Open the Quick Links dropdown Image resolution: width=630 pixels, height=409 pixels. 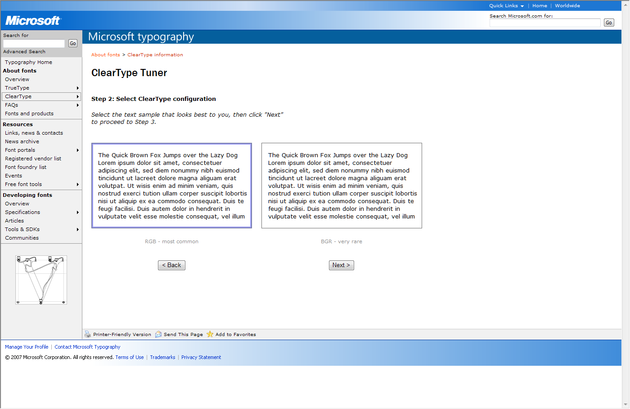(x=506, y=6)
